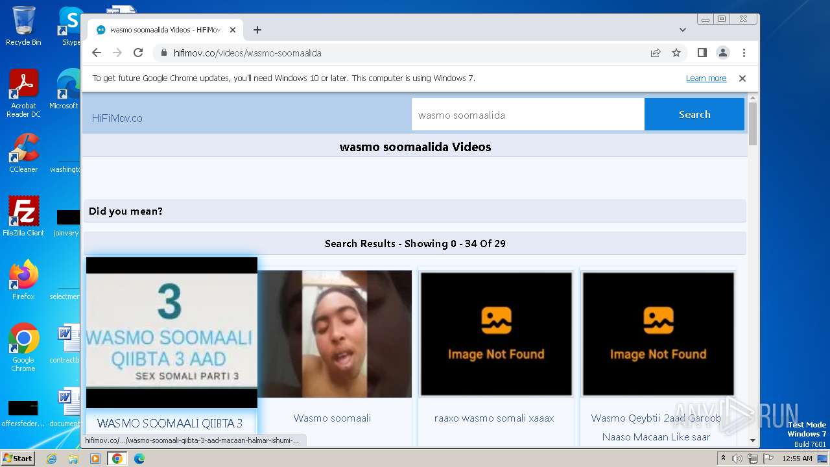Open the Google Chrome desktop shortcut
This screenshot has width=830, height=467.
23,347
